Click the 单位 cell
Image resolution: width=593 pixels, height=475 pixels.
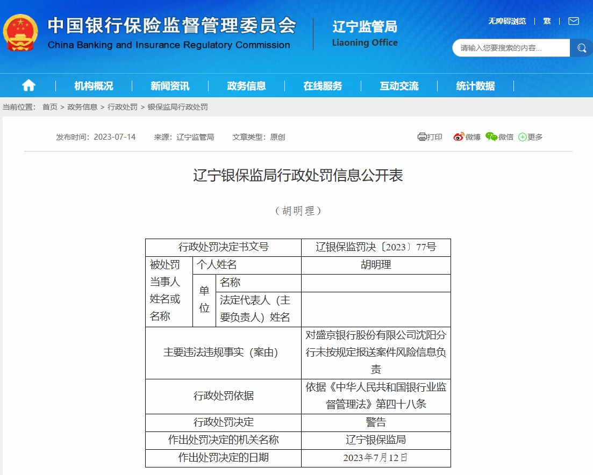click(204, 300)
